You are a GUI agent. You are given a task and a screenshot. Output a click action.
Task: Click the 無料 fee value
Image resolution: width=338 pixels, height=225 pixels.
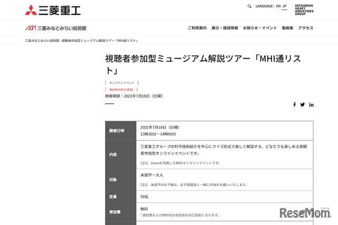click(x=144, y=209)
